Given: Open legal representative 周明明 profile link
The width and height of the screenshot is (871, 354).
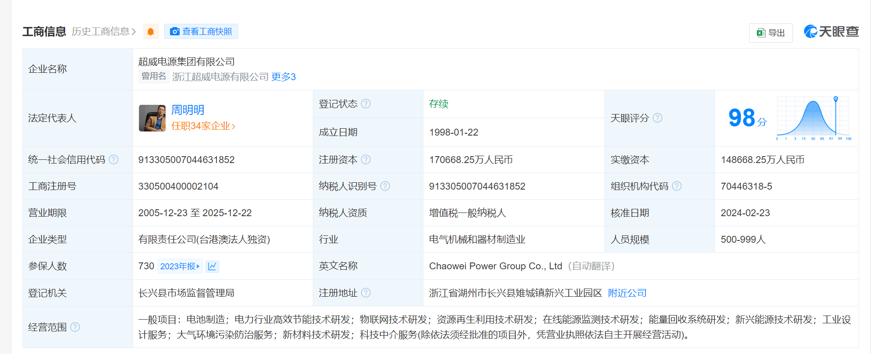Looking at the screenshot, I should click(187, 110).
